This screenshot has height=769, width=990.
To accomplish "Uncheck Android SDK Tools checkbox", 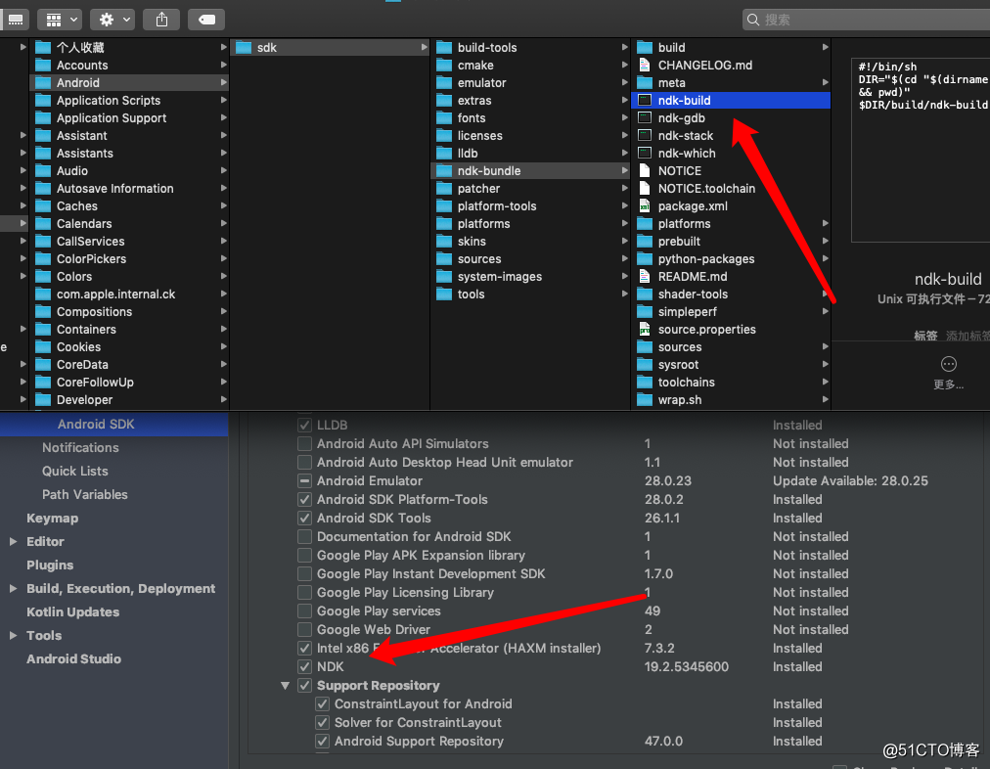I will point(304,518).
